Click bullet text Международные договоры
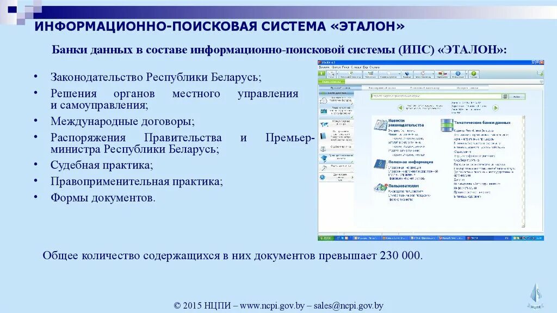This screenshot has width=557, height=313. pyautogui.click(x=122, y=121)
